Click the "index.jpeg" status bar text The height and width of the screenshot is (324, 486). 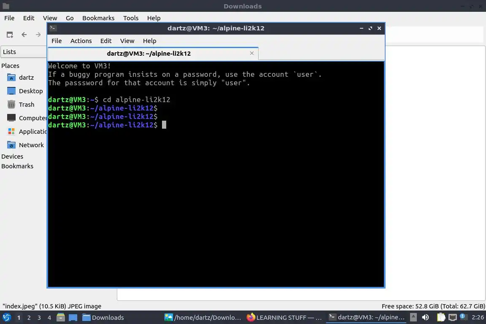[x=52, y=306]
